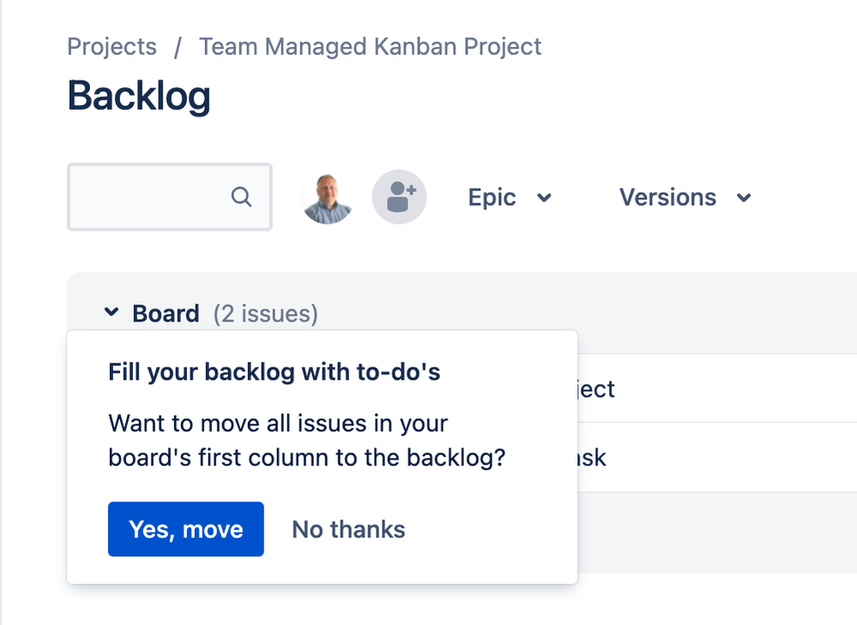Click the search magnifier icon

coord(241,197)
